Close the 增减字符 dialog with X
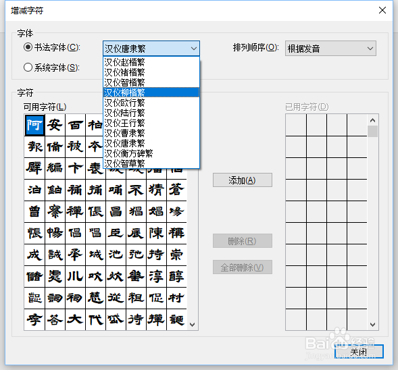 tap(382, 10)
